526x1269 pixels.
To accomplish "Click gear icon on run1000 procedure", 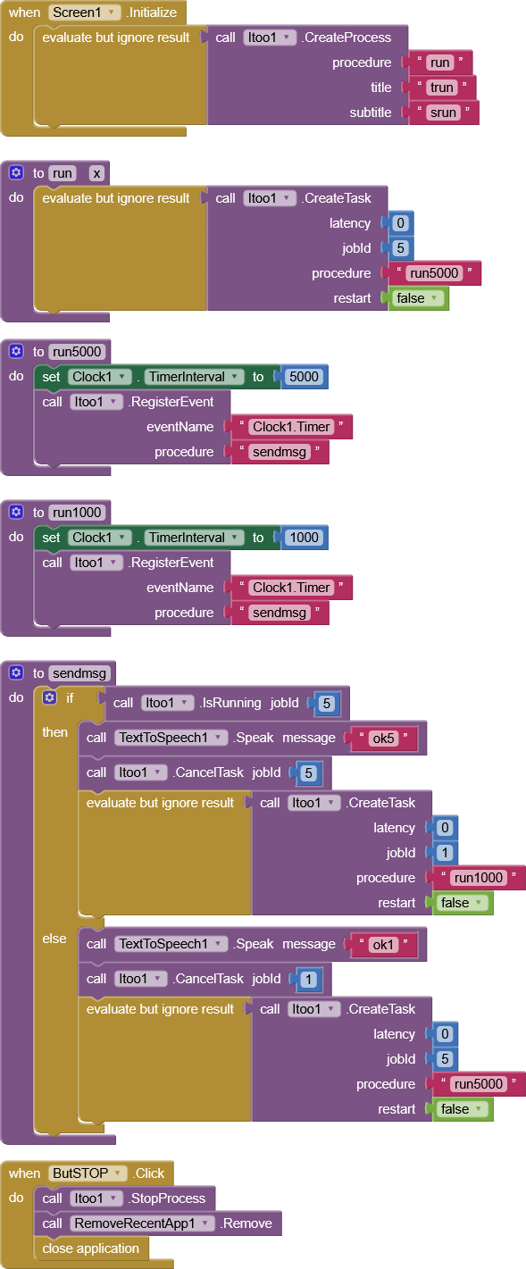I will point(16,513).
